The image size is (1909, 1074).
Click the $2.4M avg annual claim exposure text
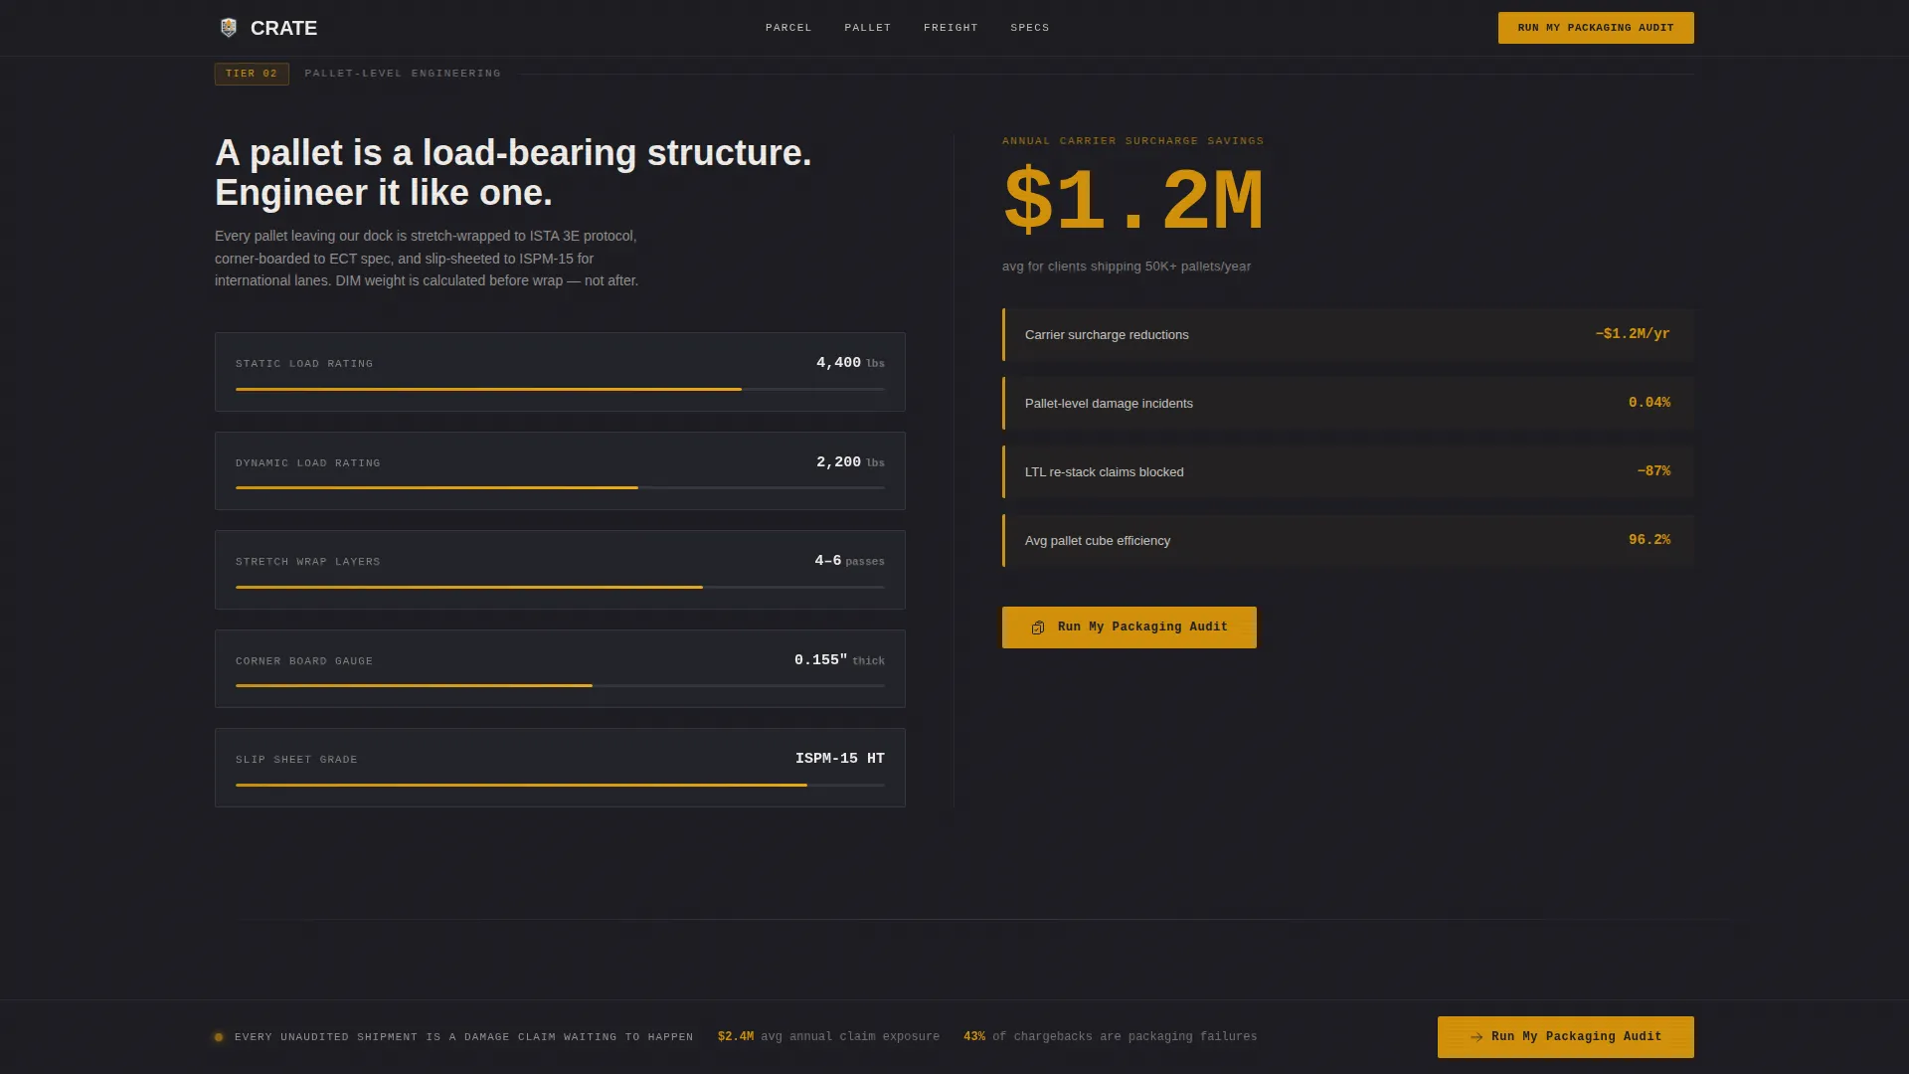(x=828, y=1037)
